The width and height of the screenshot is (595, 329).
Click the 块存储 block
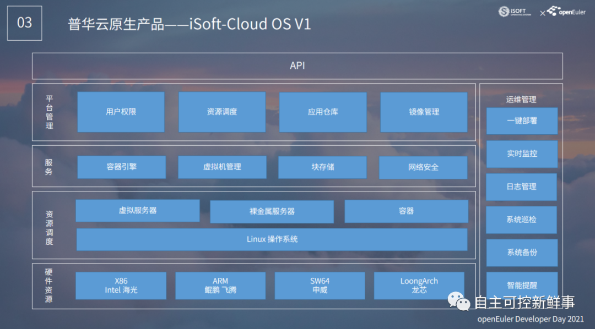click(322, 167)
